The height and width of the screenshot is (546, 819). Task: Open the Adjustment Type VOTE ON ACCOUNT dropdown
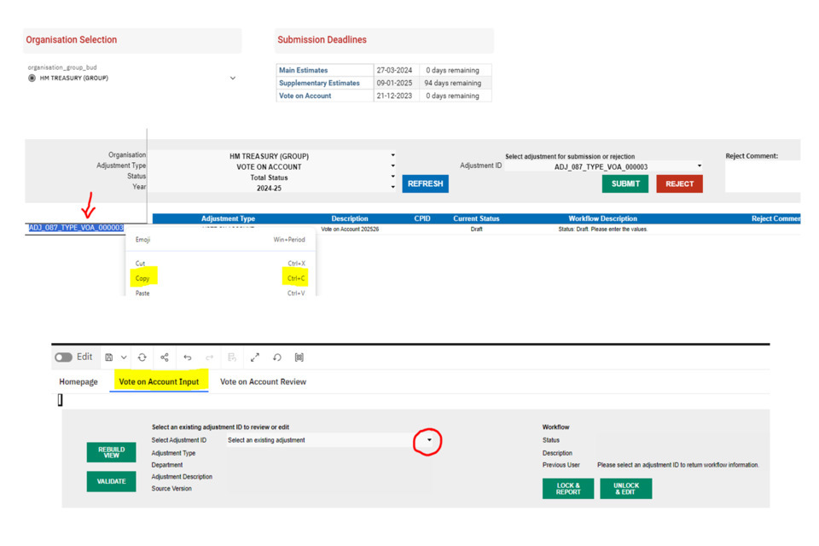pyautogui.click(x=392, y=166)
